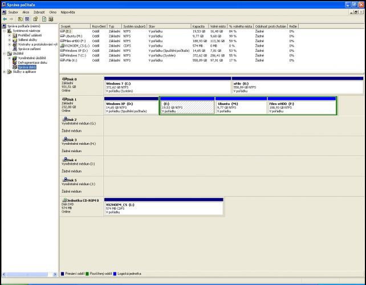Screen dimensions: 366x285
Task: Click the Vyměnitelné úložiště icon
Action: [x=15, y=58]
